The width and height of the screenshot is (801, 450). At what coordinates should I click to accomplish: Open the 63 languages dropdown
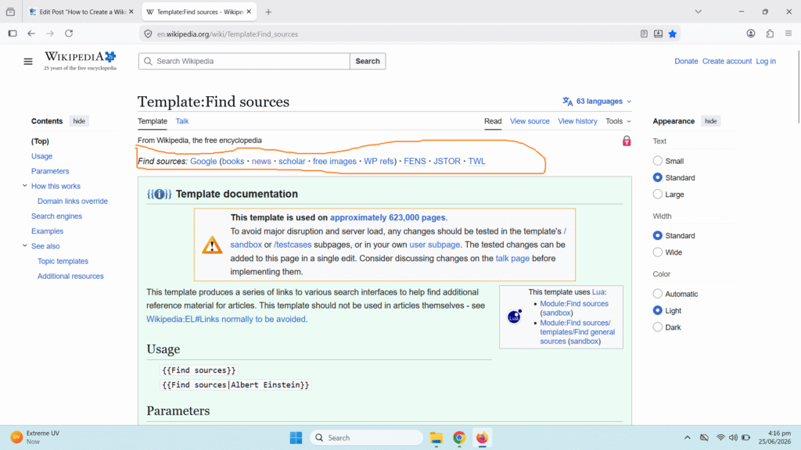[x=597, y=101]
